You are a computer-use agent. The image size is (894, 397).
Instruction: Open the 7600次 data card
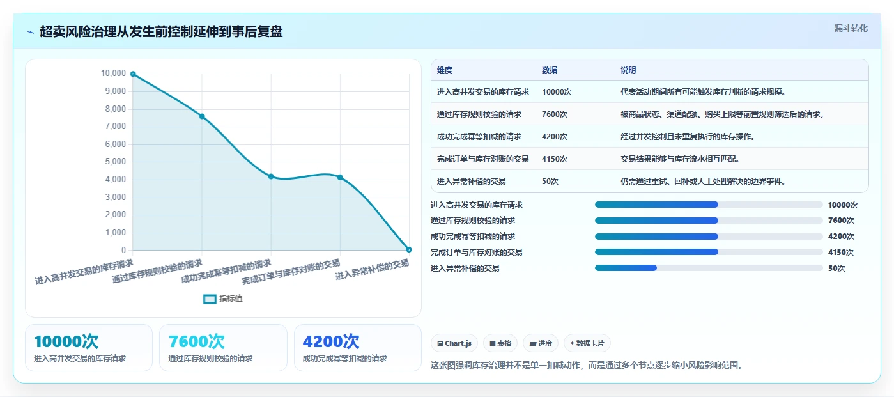click(223, 348)
